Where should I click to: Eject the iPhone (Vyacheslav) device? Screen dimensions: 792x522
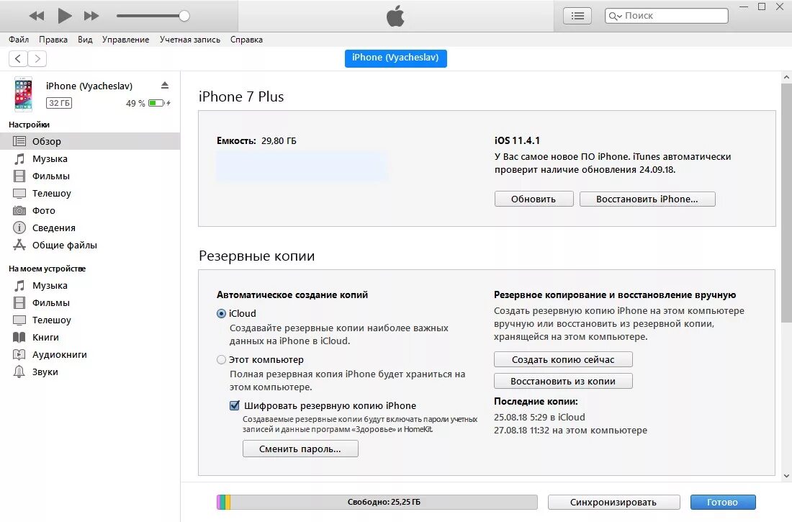tap(165, 86)
